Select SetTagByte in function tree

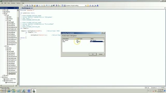[12, 53]
